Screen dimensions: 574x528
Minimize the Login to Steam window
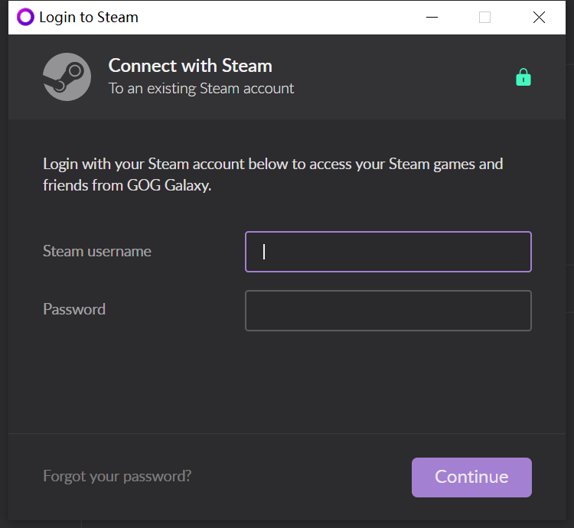pos(432,17)
